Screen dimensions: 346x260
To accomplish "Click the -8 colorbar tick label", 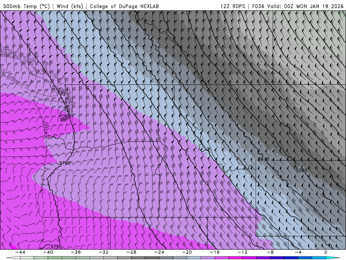I will tap(270, 252).
